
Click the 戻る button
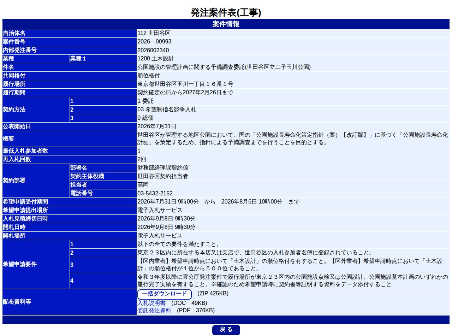coord(226,330)
